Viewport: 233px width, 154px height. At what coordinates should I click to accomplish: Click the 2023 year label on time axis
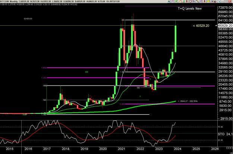(159, 149)
